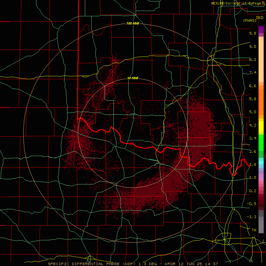266x266 pixels.
Task: Click the 9.8 value on the color scale
Action: pos(253,33)
